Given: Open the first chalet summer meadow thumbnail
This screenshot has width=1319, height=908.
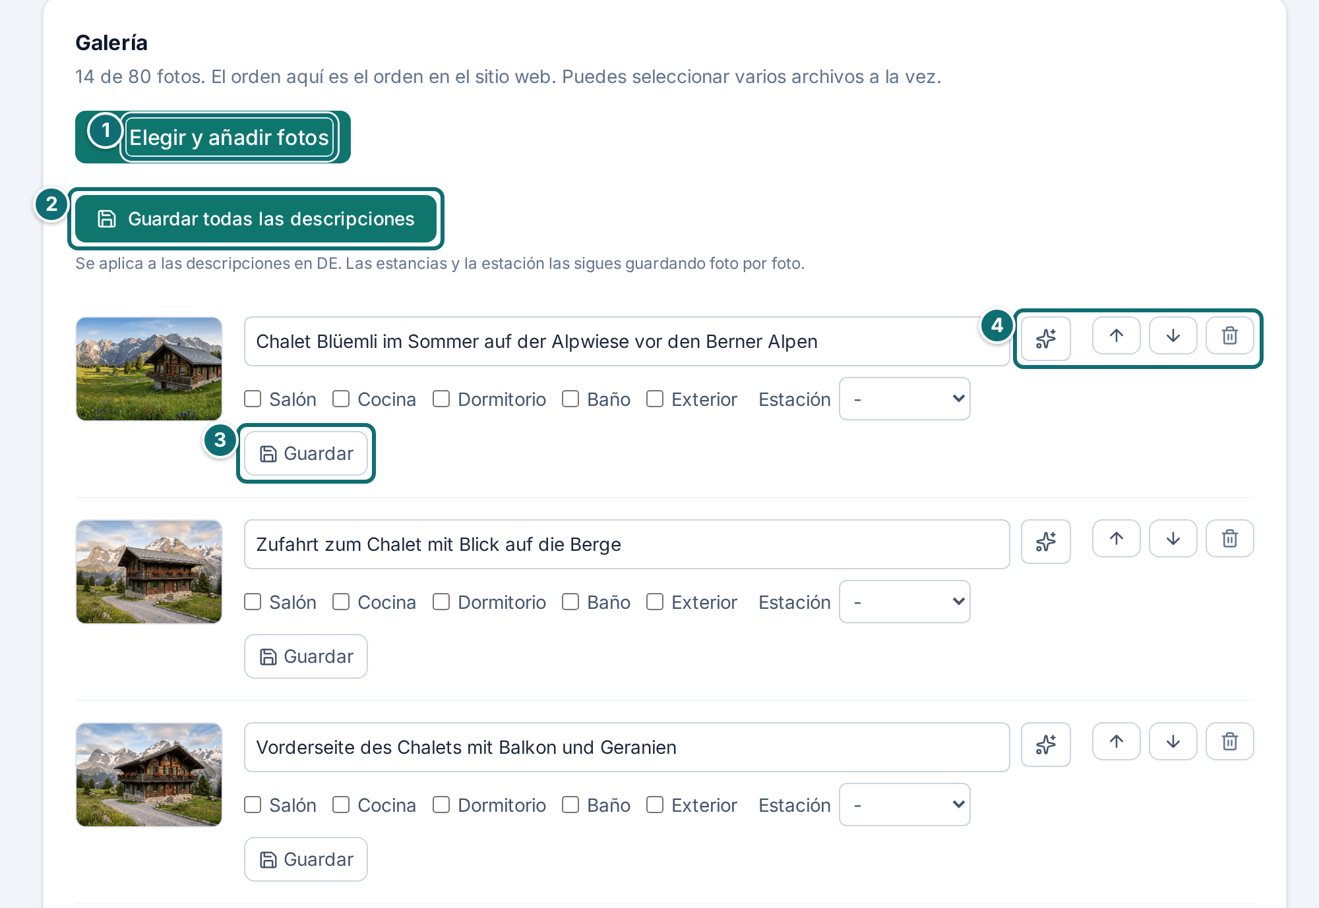Looking at the screenshot, I should coord(149,369).
